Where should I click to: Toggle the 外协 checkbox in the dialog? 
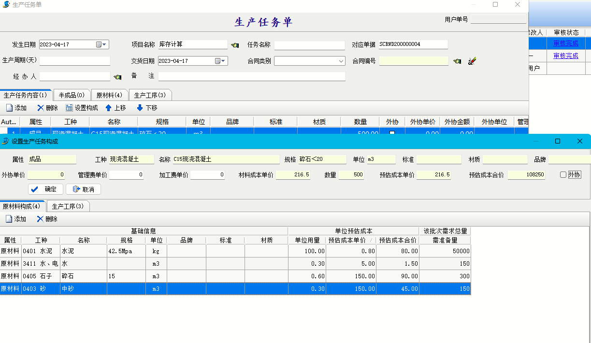[x=563, y=174]
